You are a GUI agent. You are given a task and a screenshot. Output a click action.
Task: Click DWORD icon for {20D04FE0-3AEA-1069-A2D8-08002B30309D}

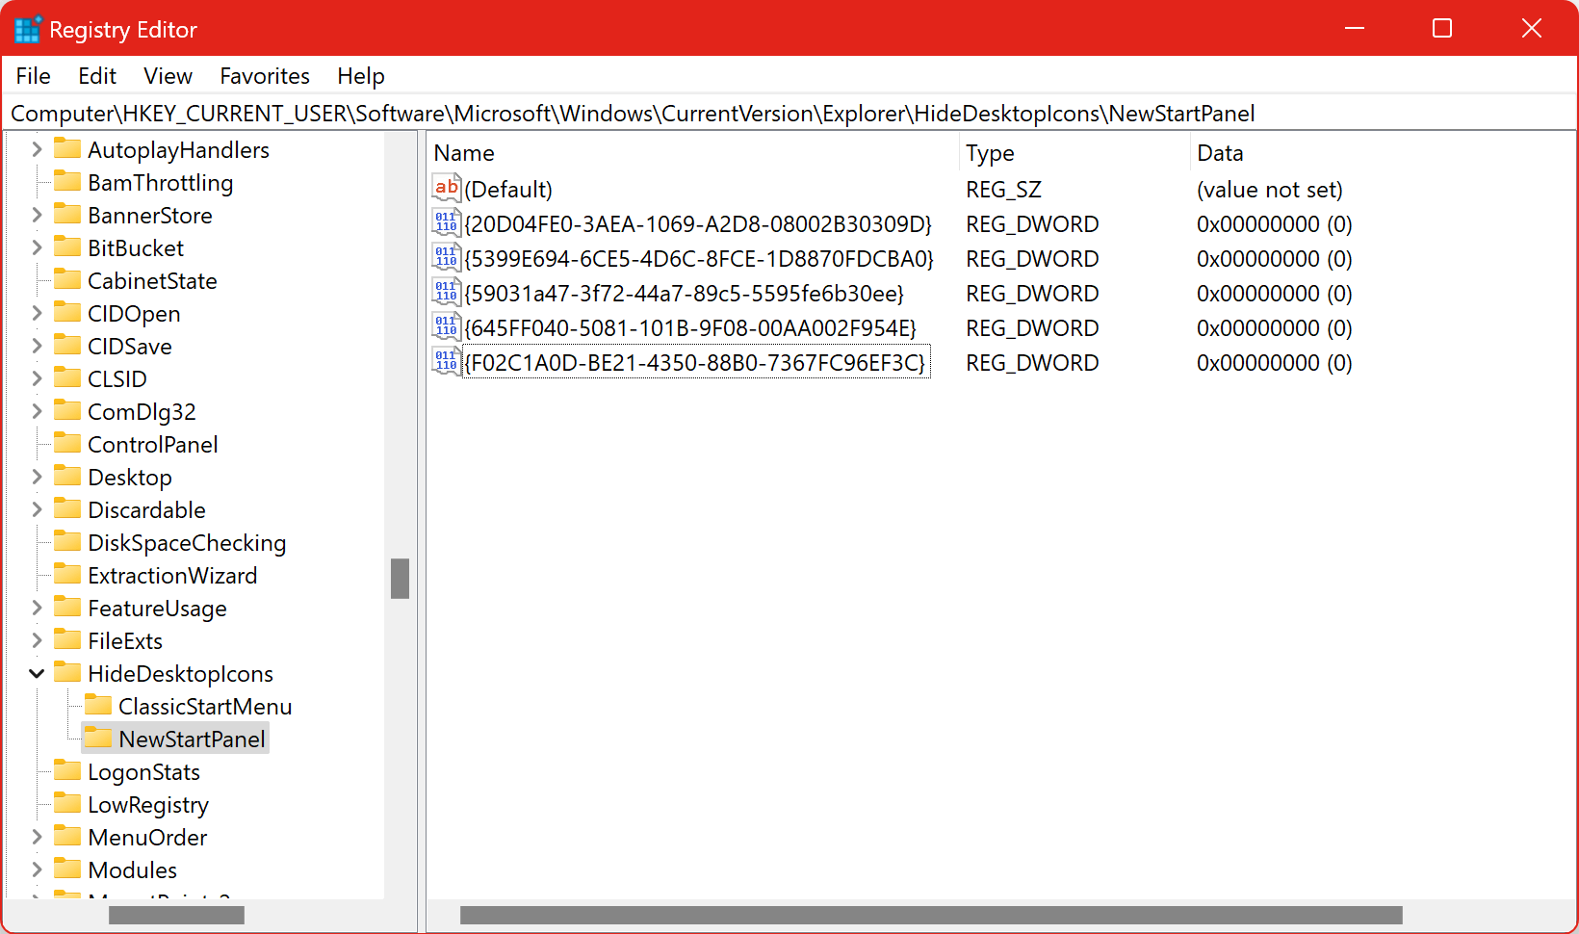[x=447, y=223]
